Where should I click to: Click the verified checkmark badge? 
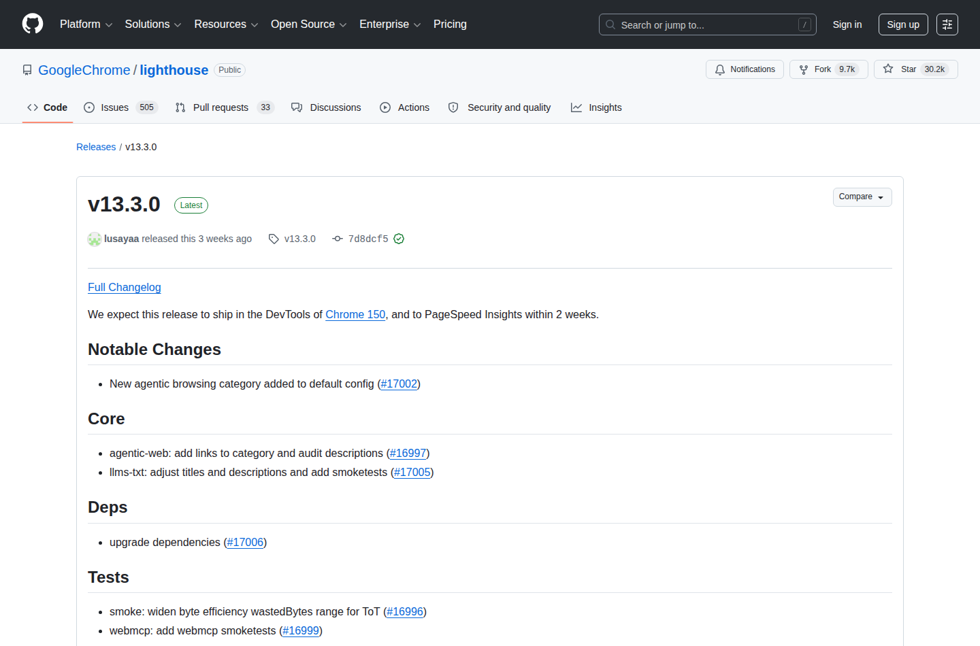click(399, 239)
